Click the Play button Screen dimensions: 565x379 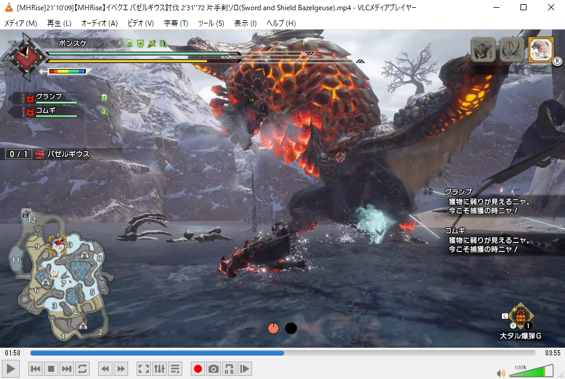(10, 369)
